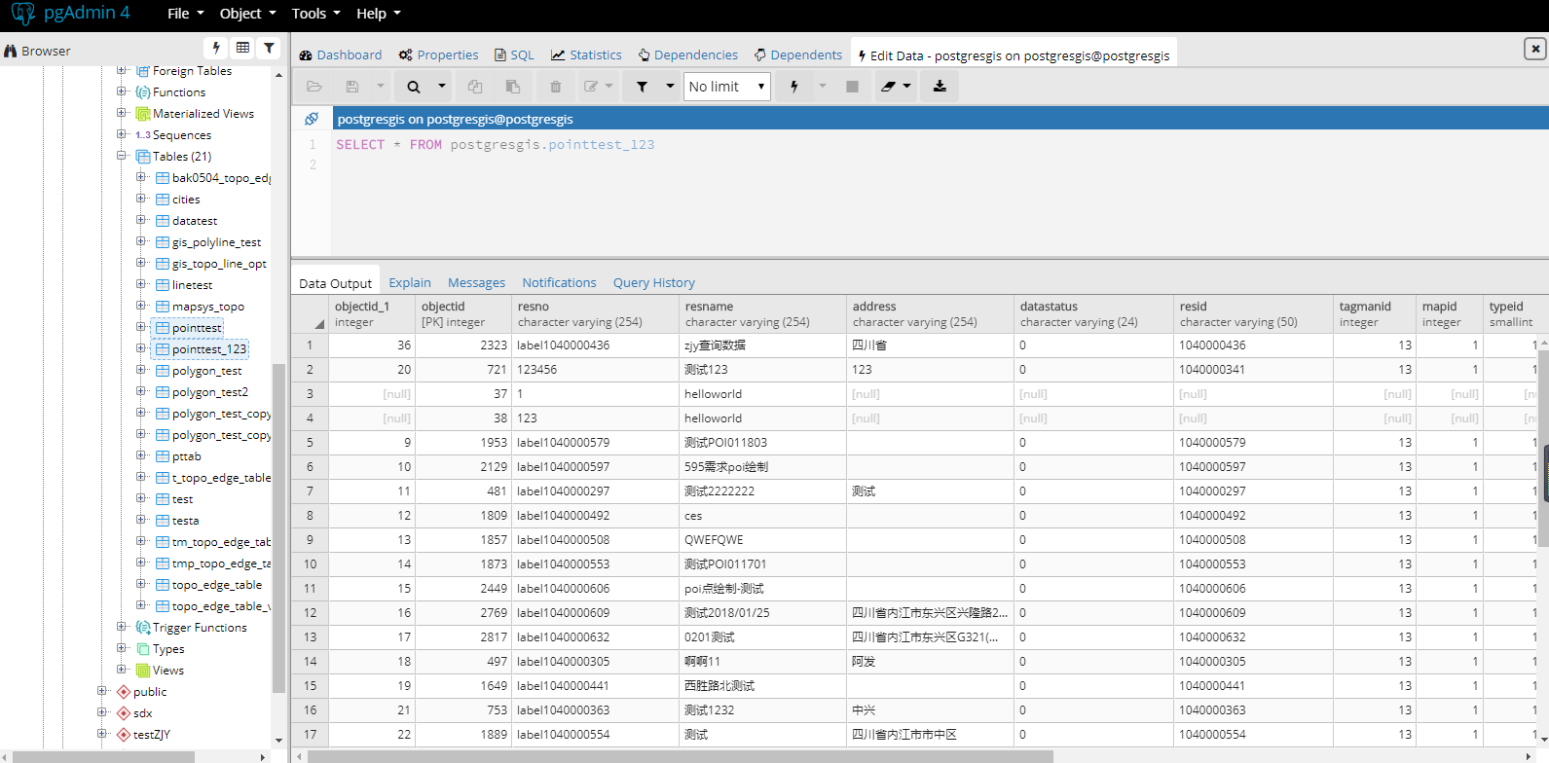Image resolution: width=1549 pixels, height=763 pixels.
Task: Select the pttab table in tree
Action: (x=186, y=455)
